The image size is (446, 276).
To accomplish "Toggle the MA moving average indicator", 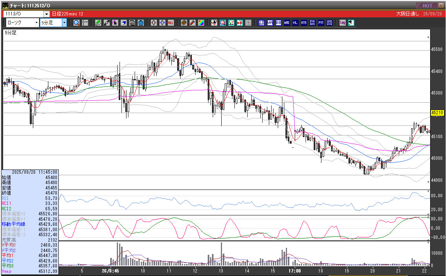I will [x=270, y=23].
